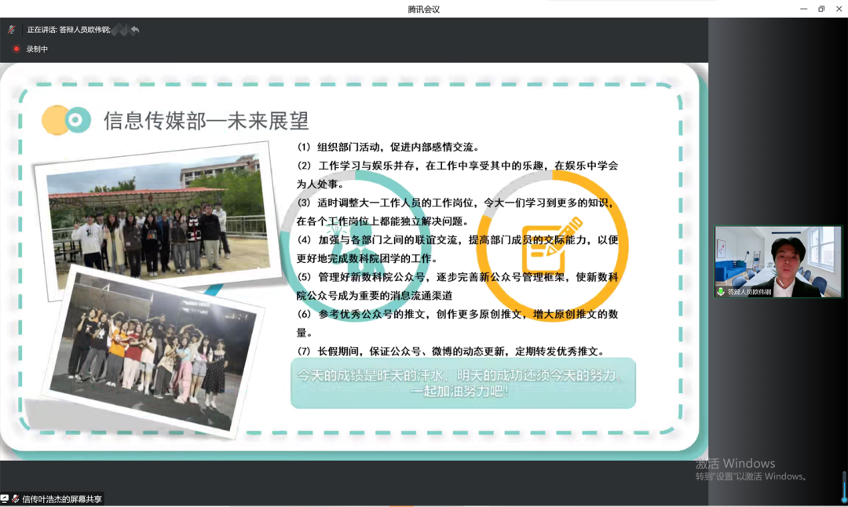This screenshot has height=507, width=848.
Task: Click the 腾讯会议 window title
Action: point(423,9)
